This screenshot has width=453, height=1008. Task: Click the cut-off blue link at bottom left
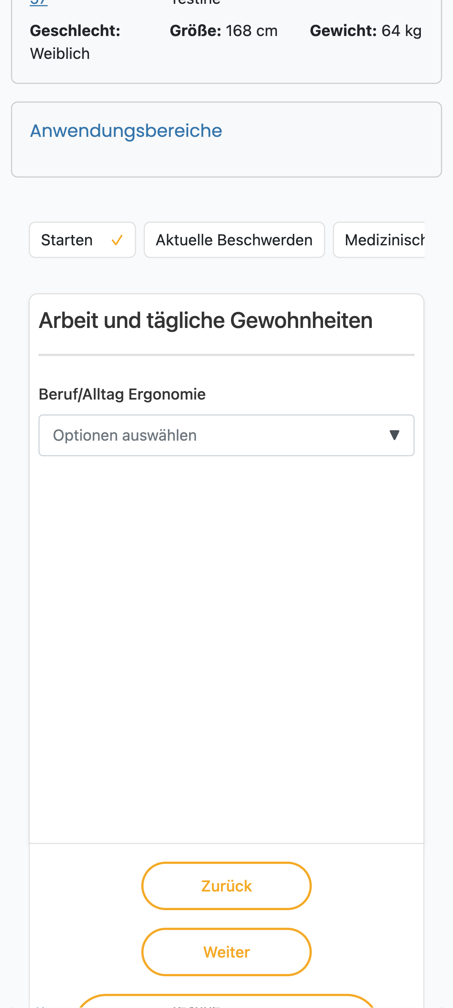[41, 1006]
